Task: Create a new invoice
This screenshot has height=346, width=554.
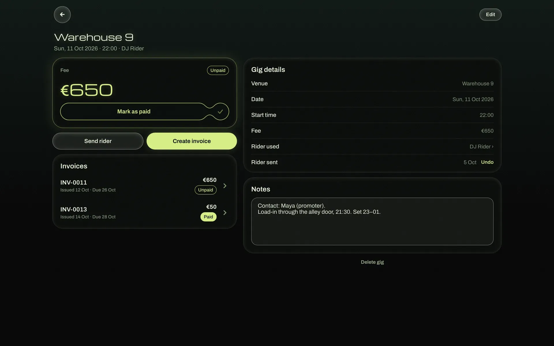Action: [x=192, y=141]
